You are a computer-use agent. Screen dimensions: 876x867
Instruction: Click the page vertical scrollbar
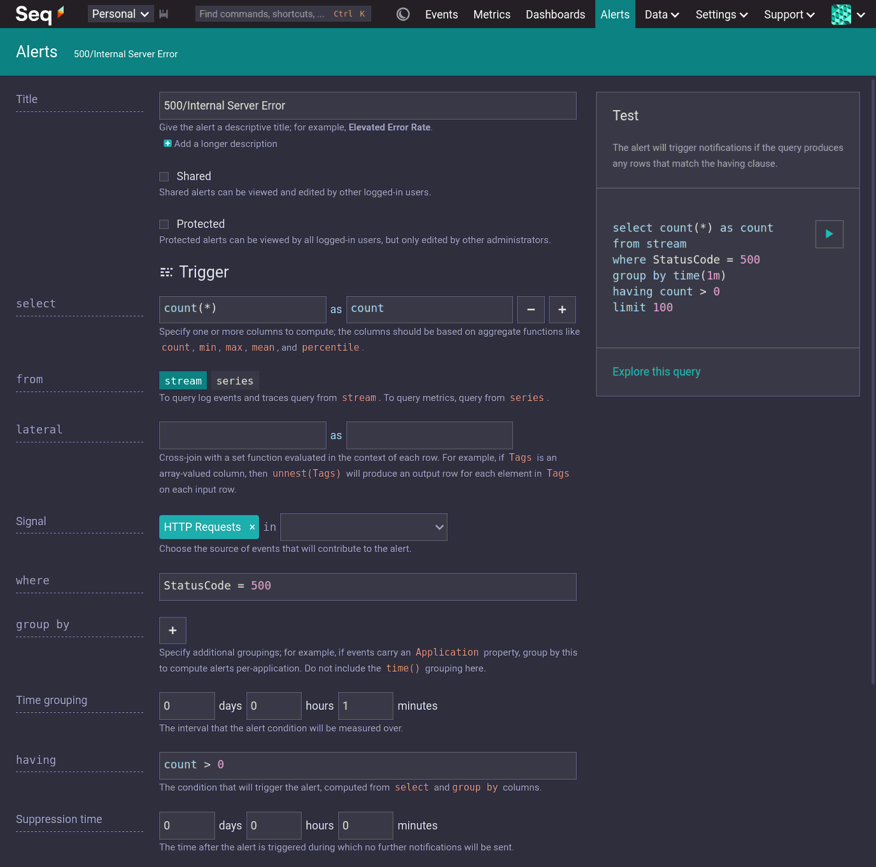[x=873, y=382]
